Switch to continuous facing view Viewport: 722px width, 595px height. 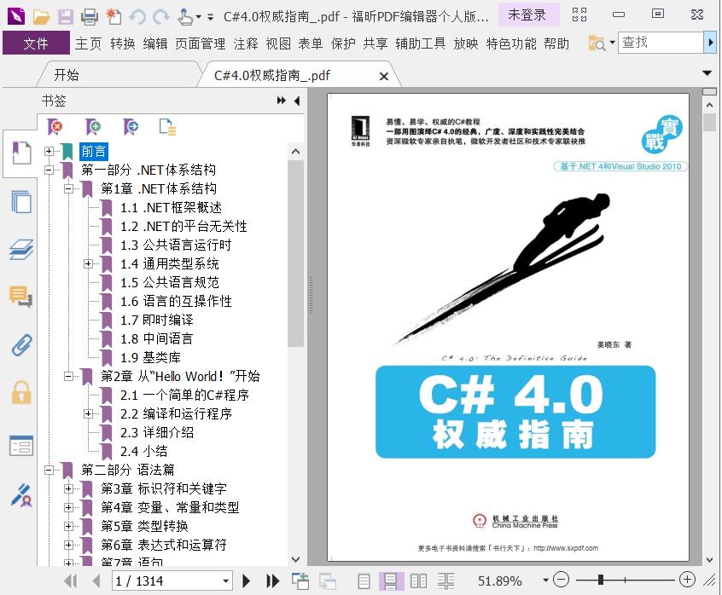coord(445,581)
